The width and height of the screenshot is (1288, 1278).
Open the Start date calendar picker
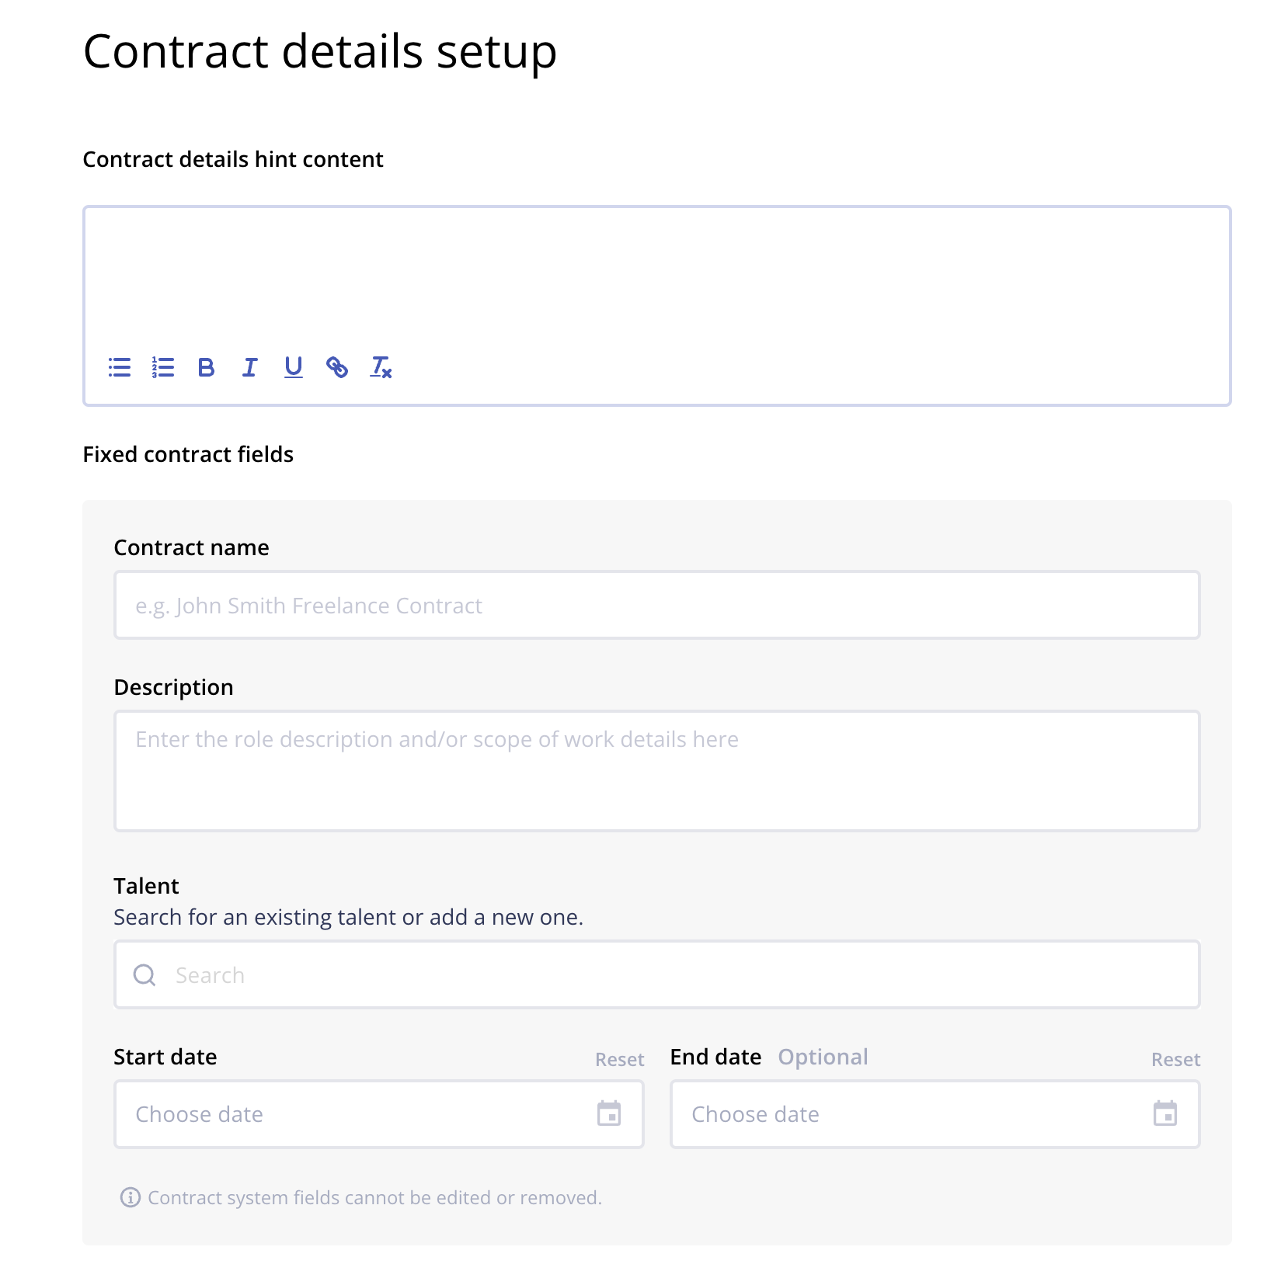point(609,1113)
